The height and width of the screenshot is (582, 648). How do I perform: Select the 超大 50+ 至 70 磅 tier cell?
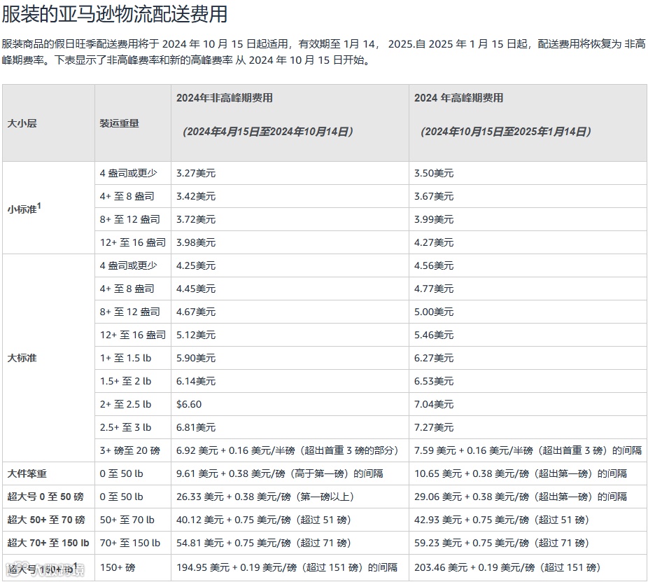(x=48, y=520)
